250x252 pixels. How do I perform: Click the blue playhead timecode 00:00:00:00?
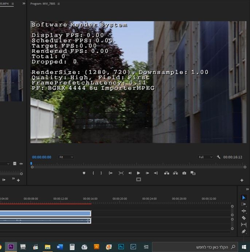click(x=42, y=157)
